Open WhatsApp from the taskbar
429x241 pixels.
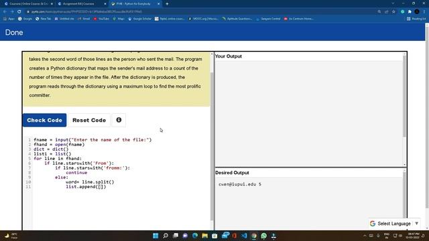tap(263, 236)
